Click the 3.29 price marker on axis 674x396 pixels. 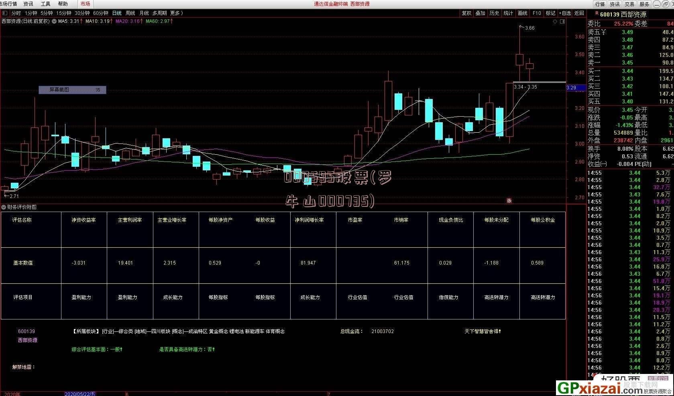click(x=576, y=87)
